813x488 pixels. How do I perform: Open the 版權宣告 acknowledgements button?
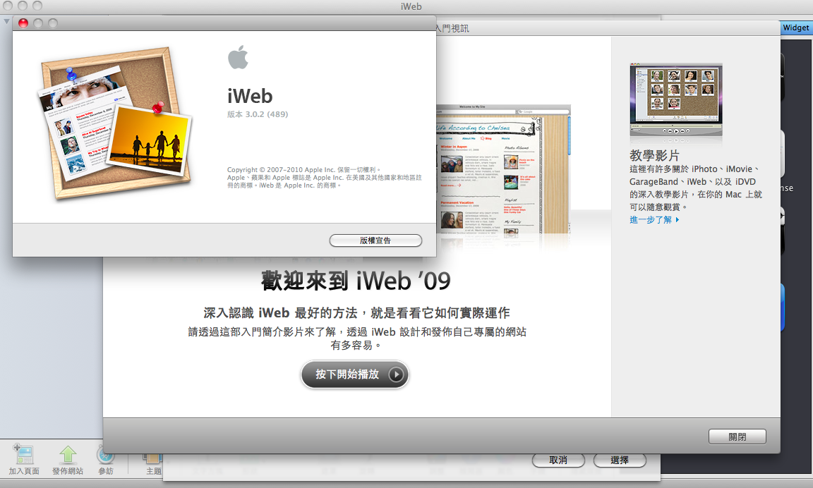(x=375, y=240)
